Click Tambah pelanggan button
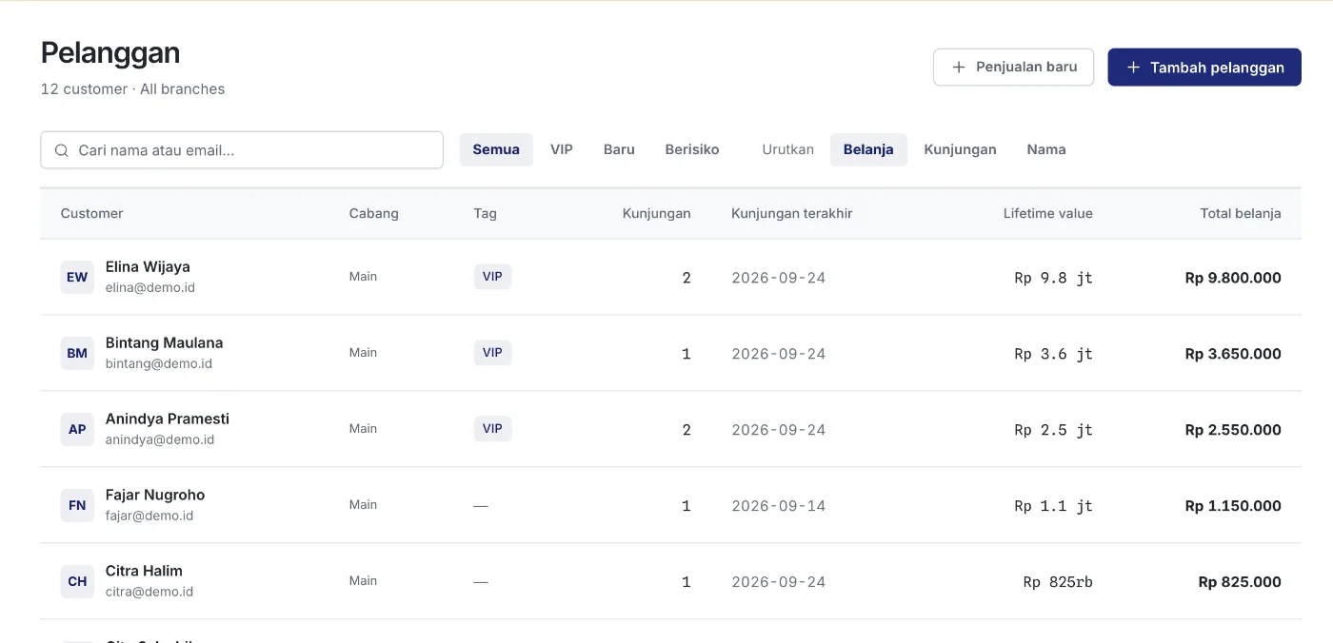The height and width of the screenshot is (643, 1333). click(1204, 68)
